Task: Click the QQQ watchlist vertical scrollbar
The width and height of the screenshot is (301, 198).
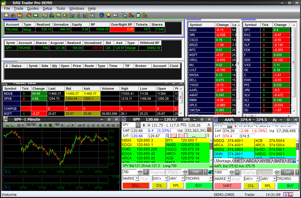Action: pos(239,68)
